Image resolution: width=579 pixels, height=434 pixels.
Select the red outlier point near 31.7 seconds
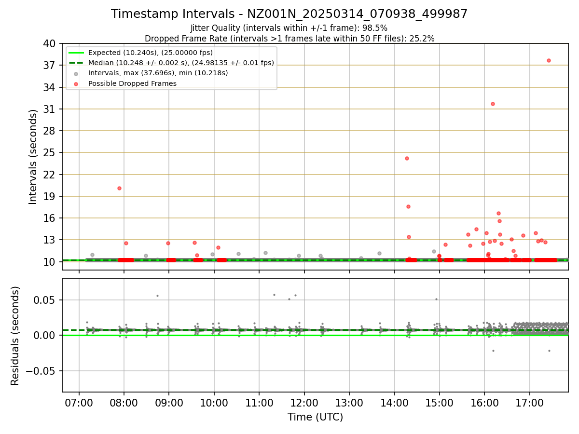click(493, 104)
